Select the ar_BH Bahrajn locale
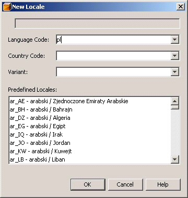Screen dimensions: 188x198 point(90,109)
